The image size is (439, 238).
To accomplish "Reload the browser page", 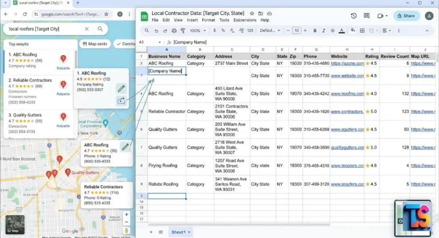I will (25, 14).
